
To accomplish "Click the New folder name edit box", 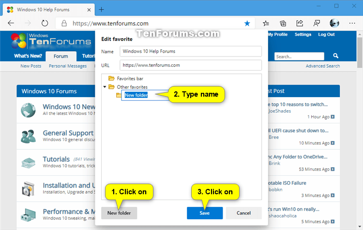I will coord(145,95).
